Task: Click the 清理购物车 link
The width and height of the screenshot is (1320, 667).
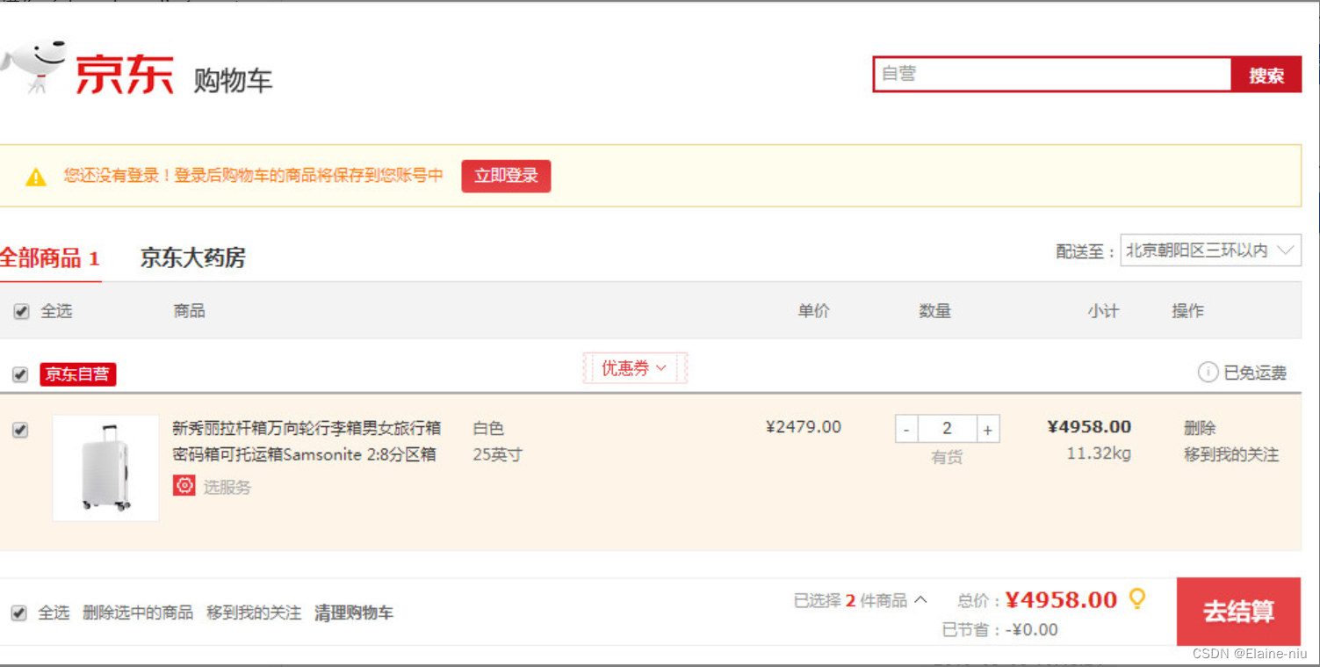Action: [x=354, y=613]
